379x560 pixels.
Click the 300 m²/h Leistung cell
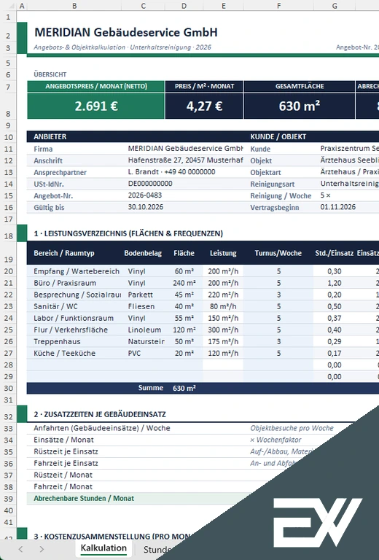(223, 330)
